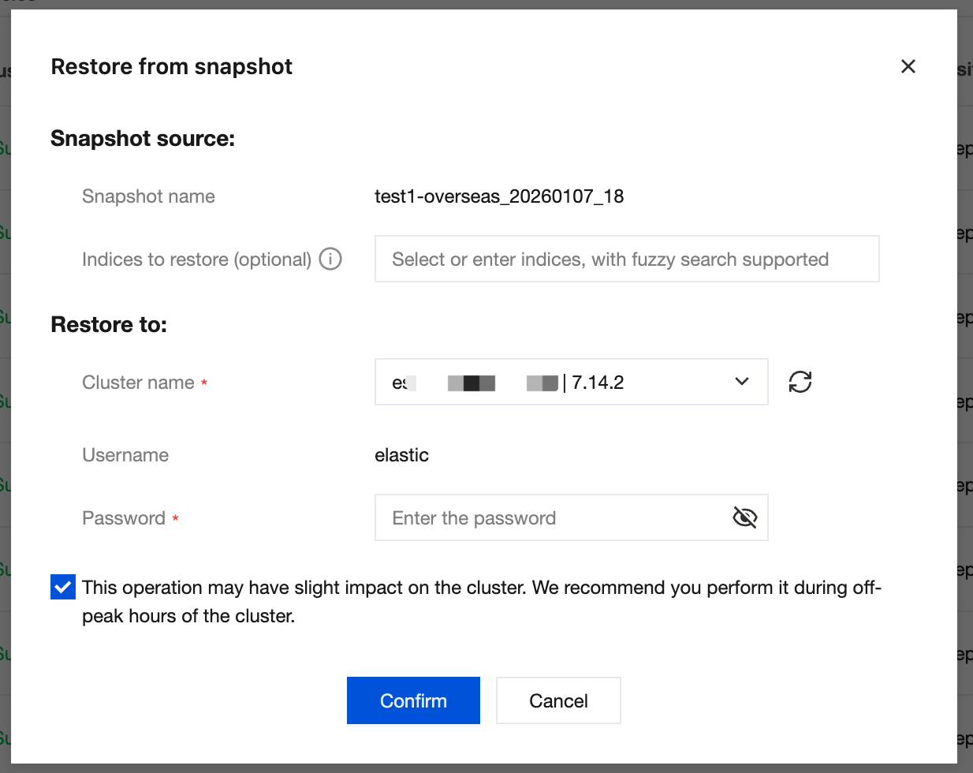Screen dimensions: 973x773
Task: Refresh the cluster name list
Action: click(800, 382)
